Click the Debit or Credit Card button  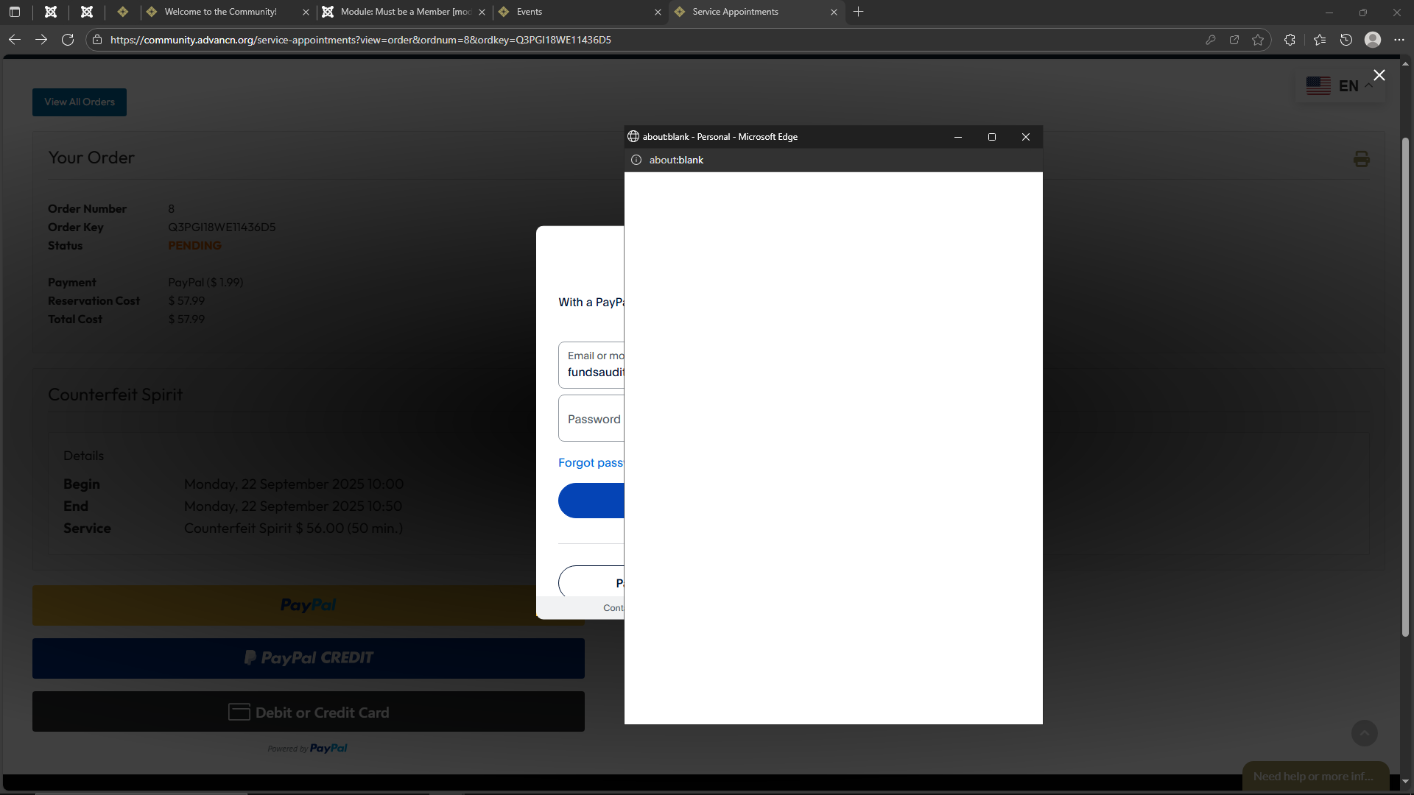coord(309,712)
